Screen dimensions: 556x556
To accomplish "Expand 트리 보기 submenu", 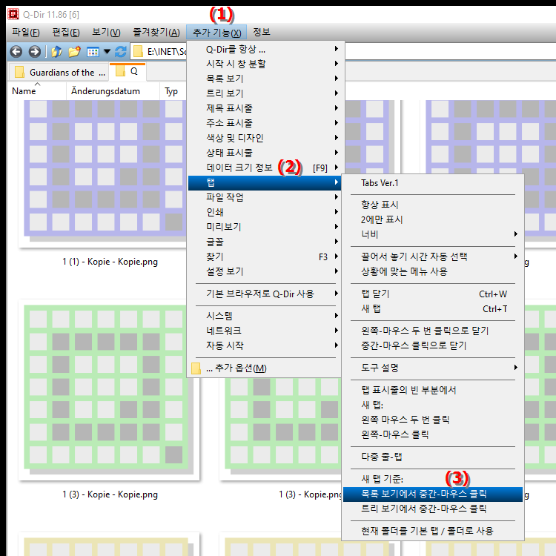I will pos(264,93).
